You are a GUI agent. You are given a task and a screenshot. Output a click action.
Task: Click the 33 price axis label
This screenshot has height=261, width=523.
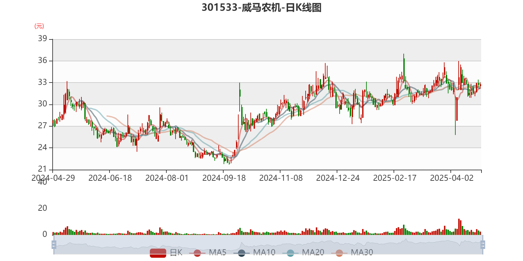tap(42, 82)
